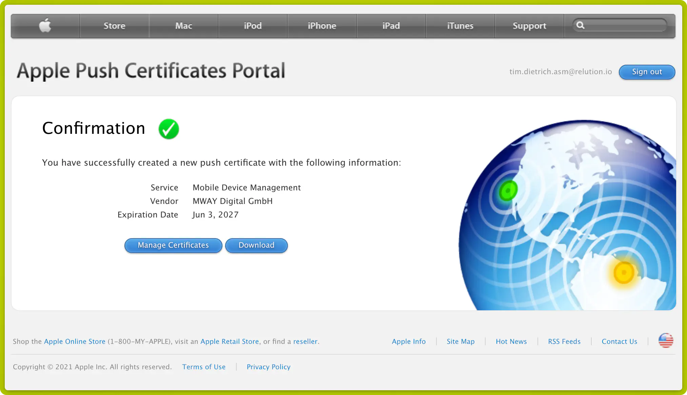Follow the Apple Retail Store link
This screenshot has height=395, width=687.
click(x=230, y=341)
